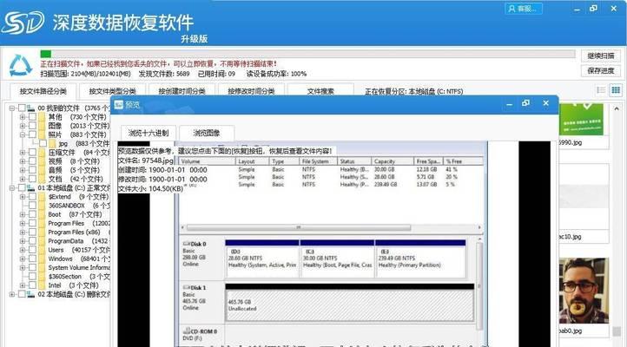Select the Users (40157) tree row
The width and height of the screenshot is (627, 347).
pos(79,250)
